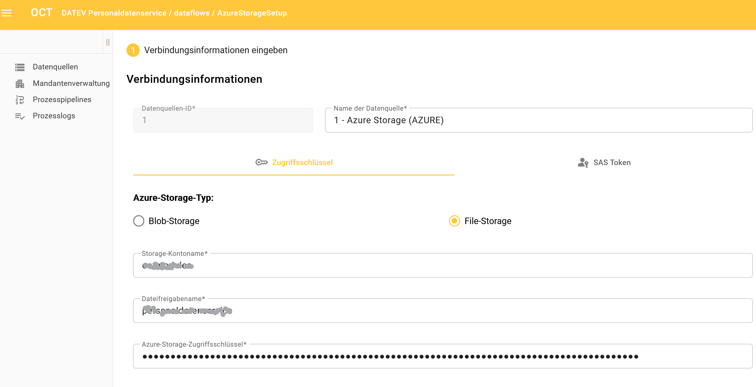
Task: Select the Blob-Storage radio button
Action: pyautogui.click(x=139, y=221)
